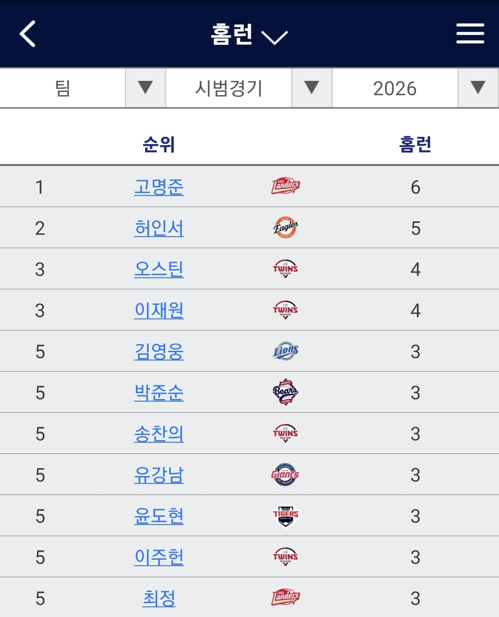Open player 김영웅's profile link
Screen dimensions: 499x617
pyautogui.click(x=159, y=352)
